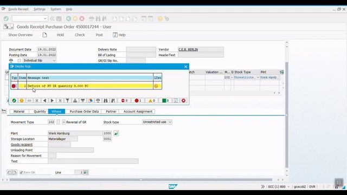Click the yellow help icon in log toolbar
The image size is (347, 195).
click(x=22, y=101)
